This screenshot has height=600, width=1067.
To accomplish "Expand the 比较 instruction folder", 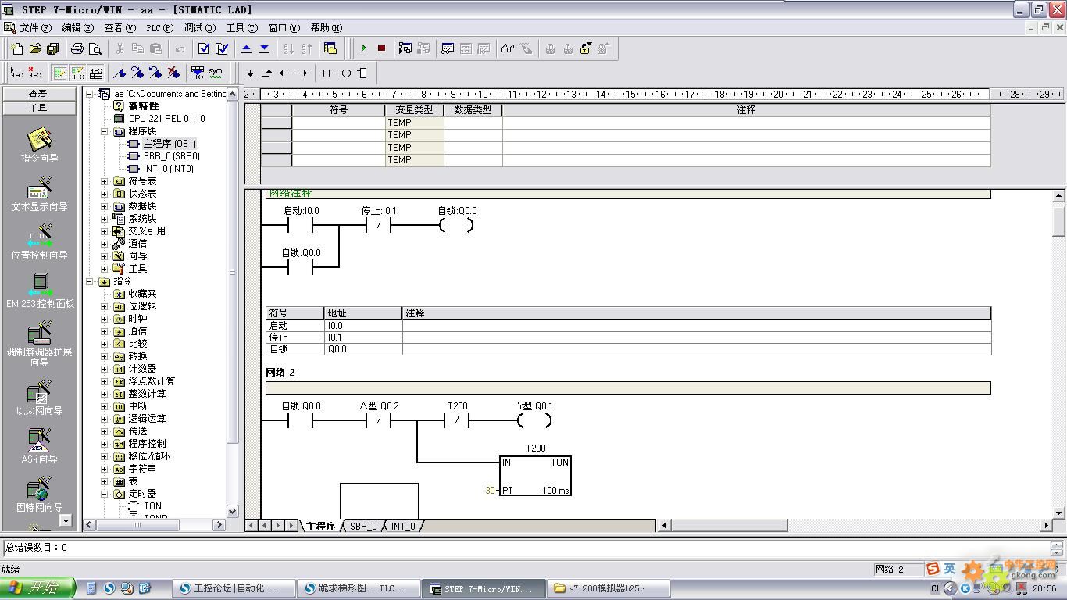I will tap(105, 344).
